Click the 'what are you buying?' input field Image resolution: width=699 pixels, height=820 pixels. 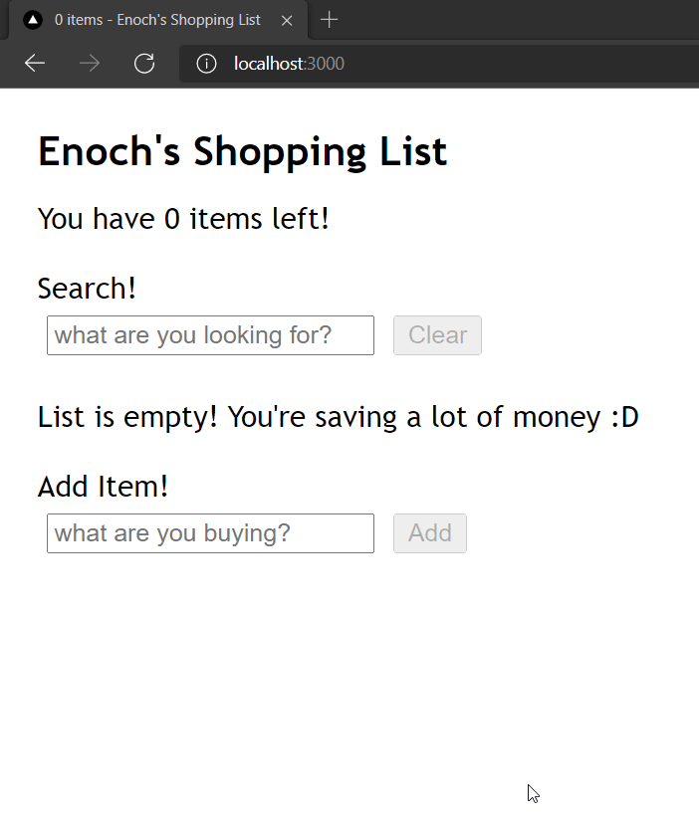point(210,533)
